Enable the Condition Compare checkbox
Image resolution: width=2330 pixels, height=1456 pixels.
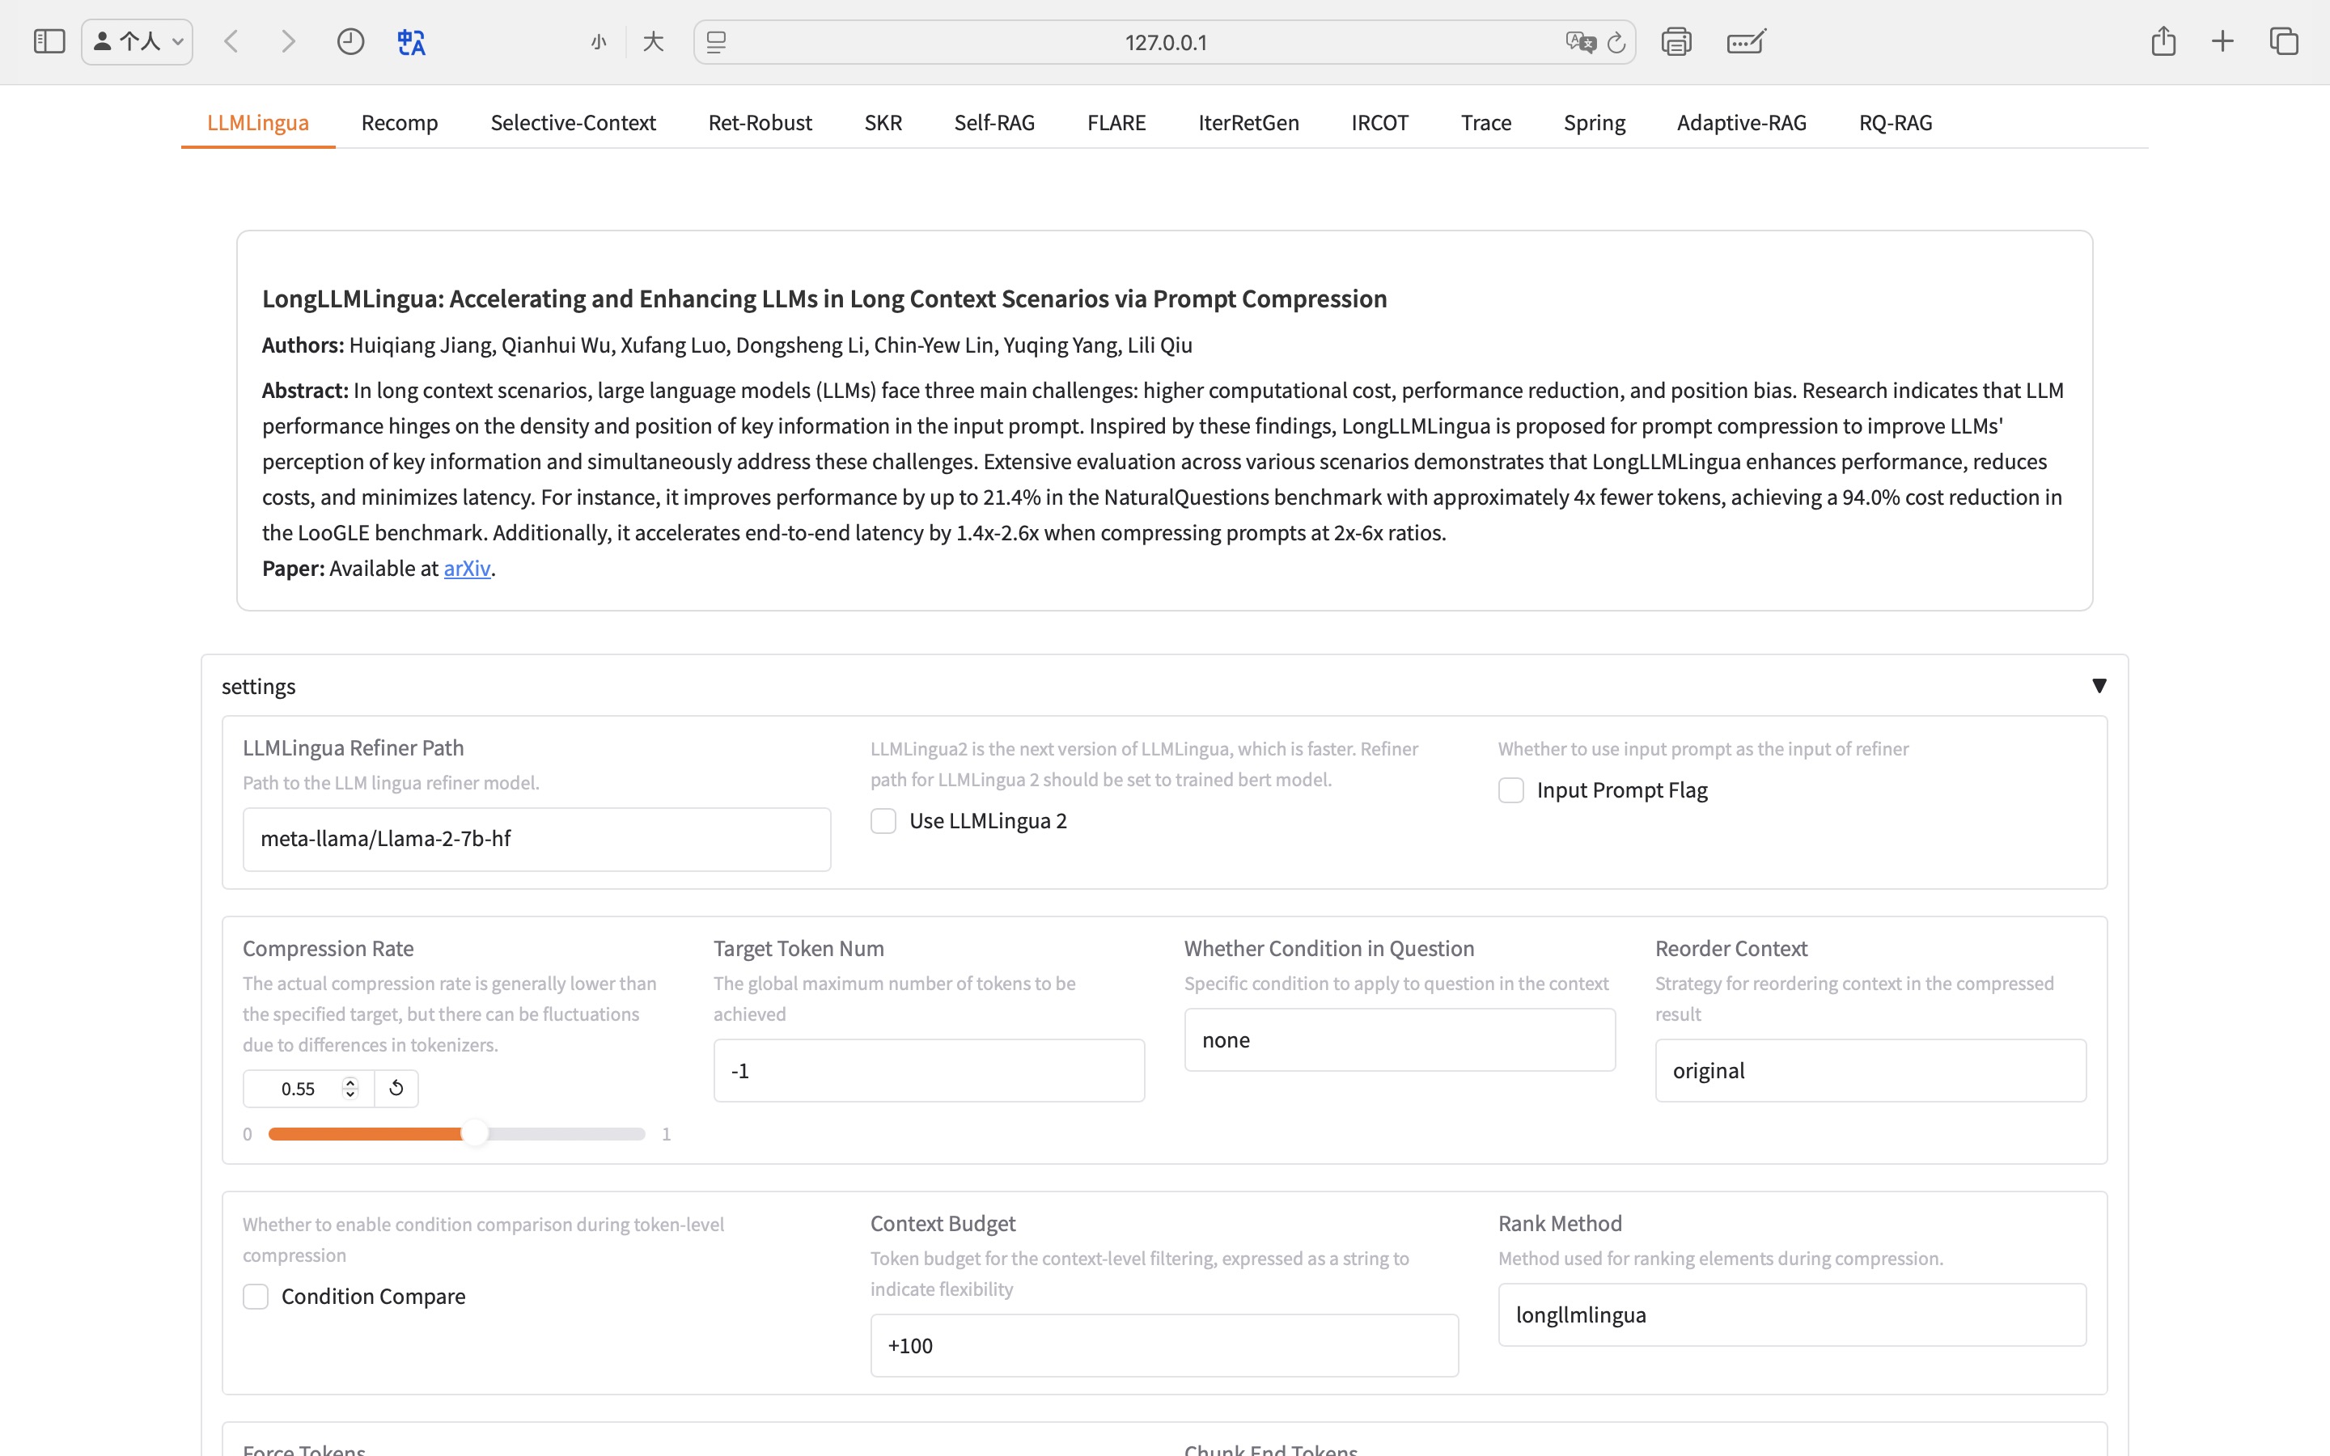click(x=255, y=1296)
